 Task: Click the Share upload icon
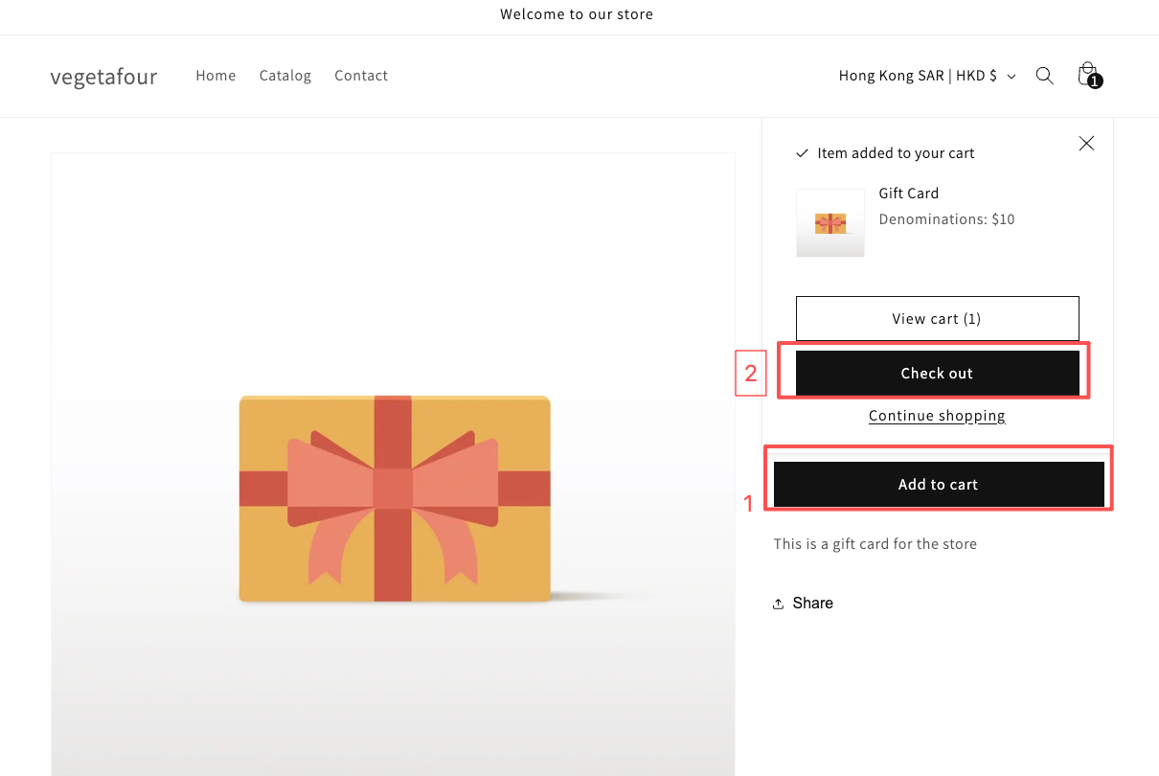click(779, 604)
